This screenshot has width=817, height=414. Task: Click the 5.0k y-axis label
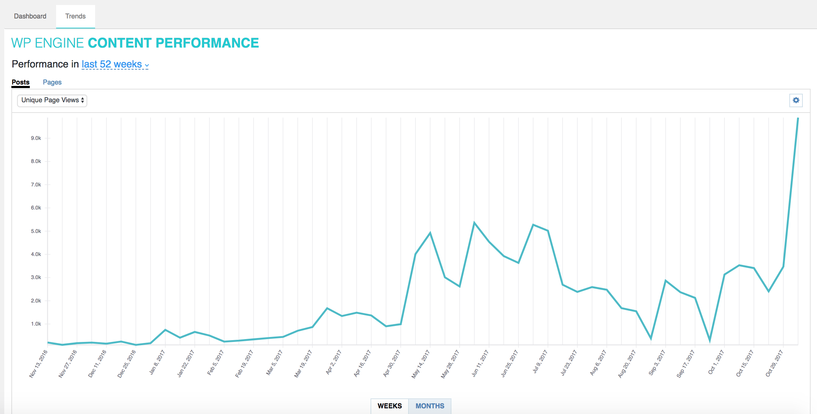[x=36, y=231]
